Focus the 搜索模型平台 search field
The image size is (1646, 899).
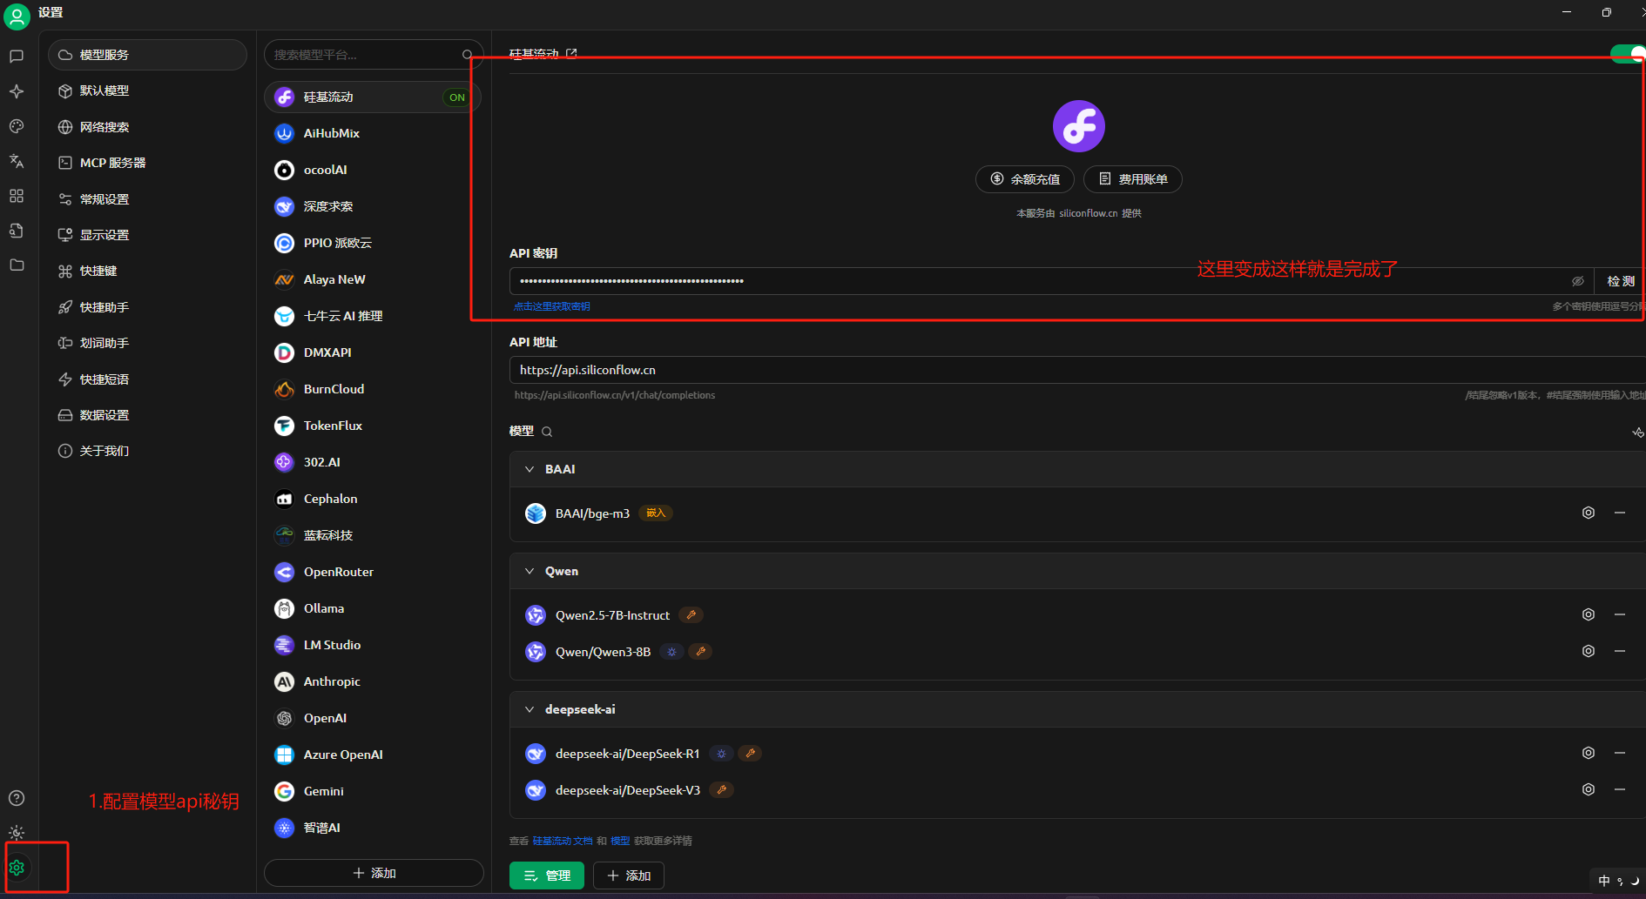pyautogui.click(x=374, y=55)
